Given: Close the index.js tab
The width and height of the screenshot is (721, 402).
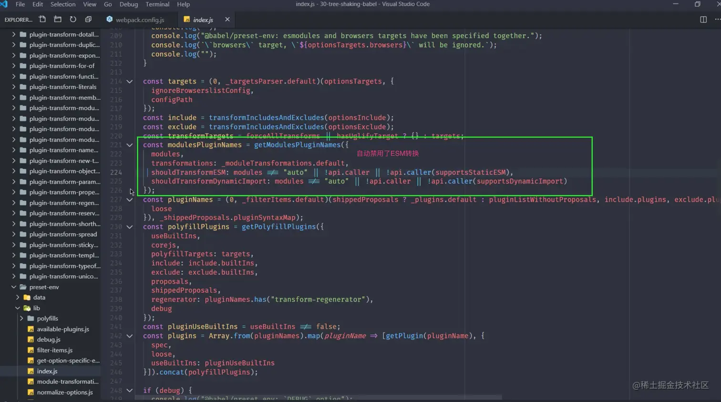Looking at the screenshot, I should coord(227,20).
